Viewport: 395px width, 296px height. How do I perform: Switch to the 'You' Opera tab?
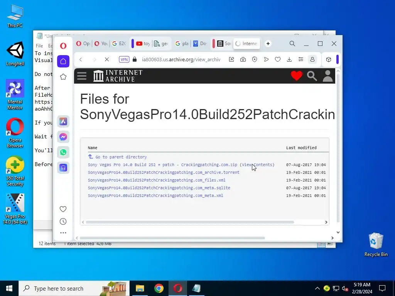coord(101,44)
